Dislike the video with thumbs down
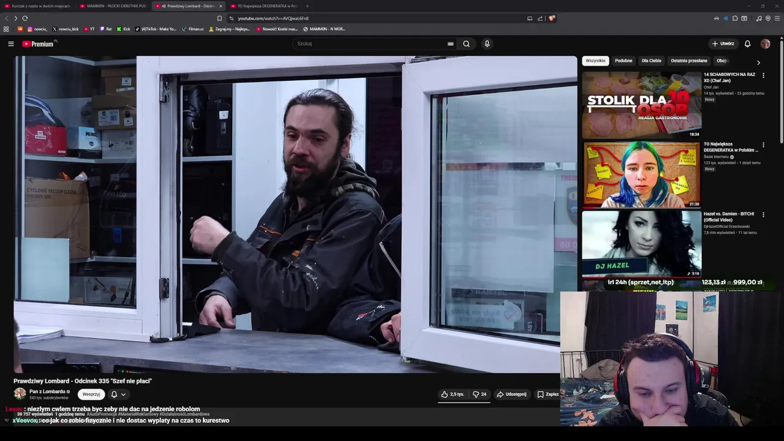Image resolution: width=784 pixels, height=441 pixels. click(480, 394)
